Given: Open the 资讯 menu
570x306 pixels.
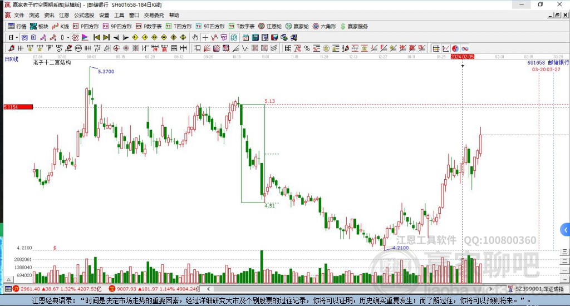Looking at the screenshot, I should tap(49, 15).
